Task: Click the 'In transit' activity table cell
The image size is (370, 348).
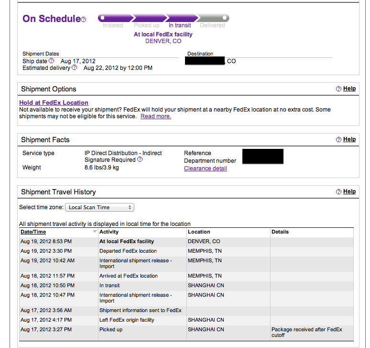Action: (142, 285)
